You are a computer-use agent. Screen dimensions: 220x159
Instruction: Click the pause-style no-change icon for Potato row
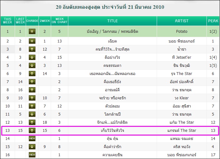[32, 32]
